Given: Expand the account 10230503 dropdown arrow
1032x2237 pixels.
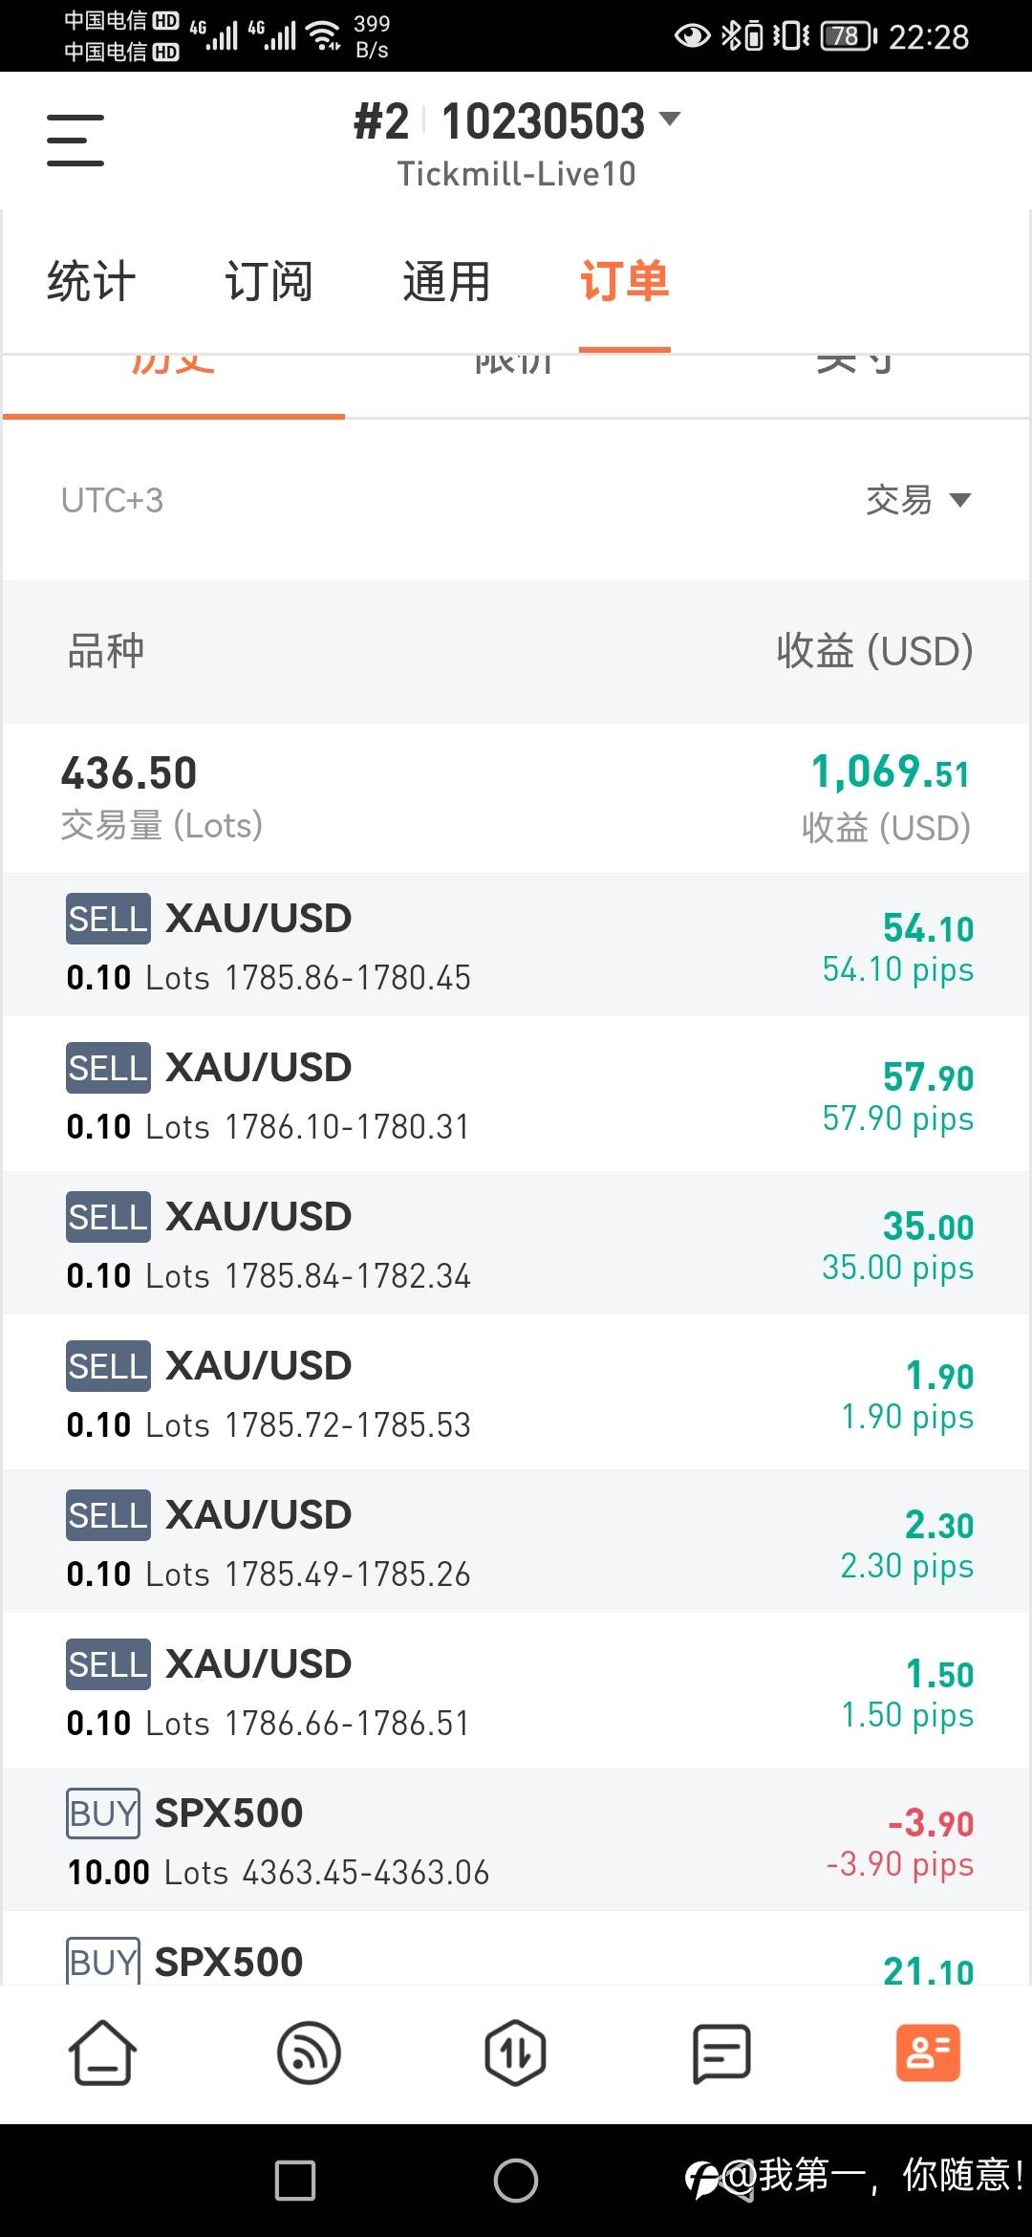Looking at the screenshot, I should (x=671, y=119).
